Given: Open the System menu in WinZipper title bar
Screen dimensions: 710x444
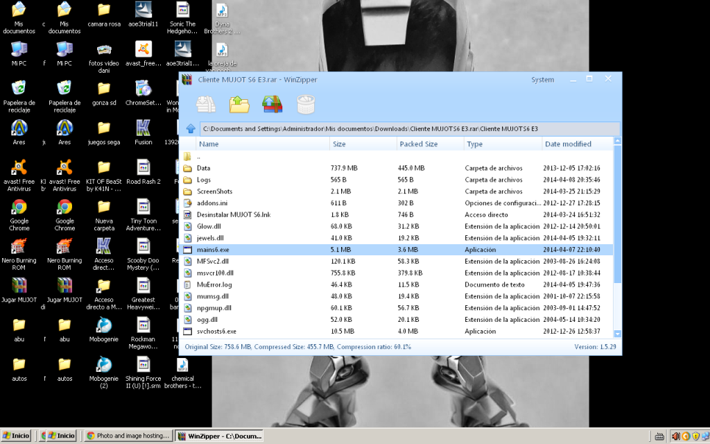Looking at the screenshot, I should pyautogui.click(x=542, y=80).
